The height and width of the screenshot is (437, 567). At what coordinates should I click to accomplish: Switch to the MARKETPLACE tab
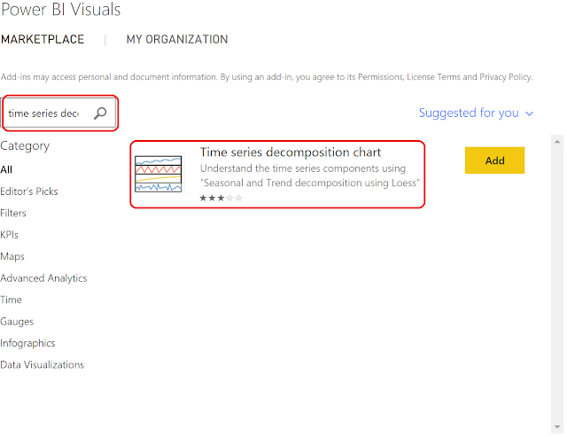tap(43, 39)
